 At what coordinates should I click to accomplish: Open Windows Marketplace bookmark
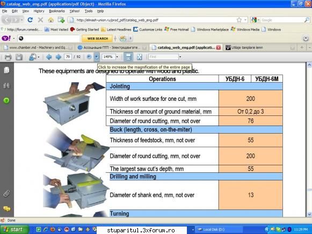[x=210, y=30]
